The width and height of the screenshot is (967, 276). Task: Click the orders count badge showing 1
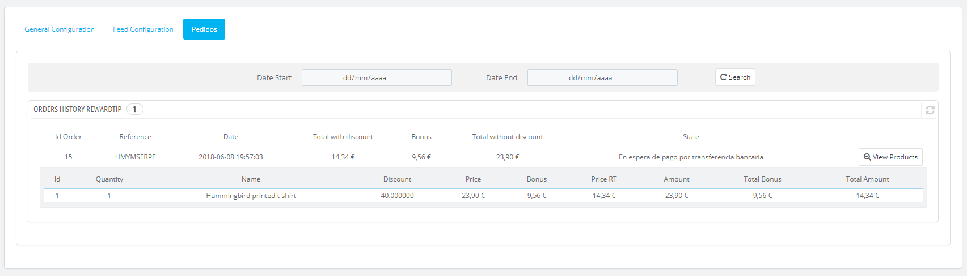tap(134, 109)
